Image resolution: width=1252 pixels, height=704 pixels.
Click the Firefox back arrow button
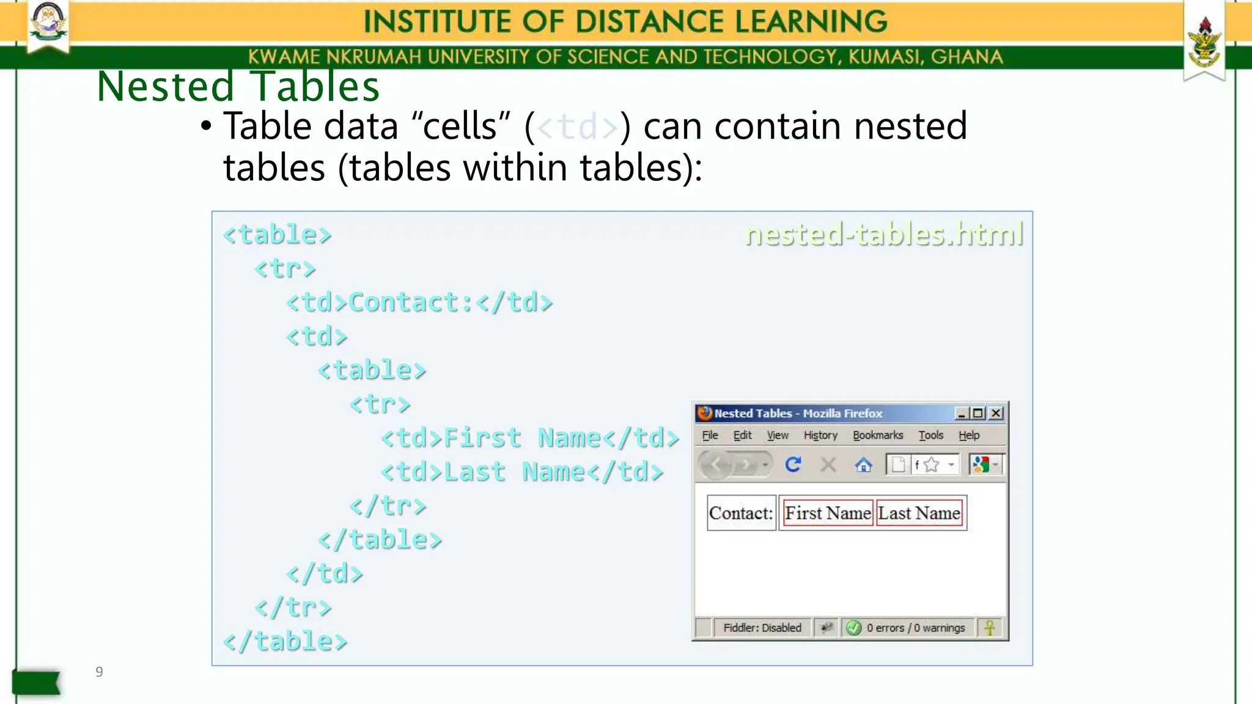pos(715,465)
